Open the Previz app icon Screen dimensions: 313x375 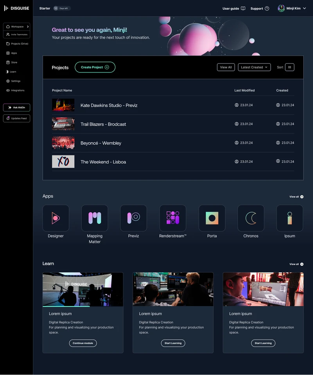[x=133, y=218]
